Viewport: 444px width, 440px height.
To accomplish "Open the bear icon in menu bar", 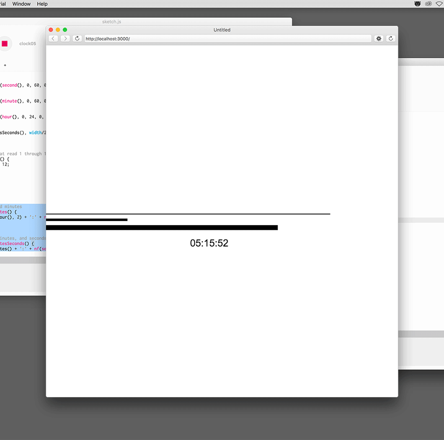I will pyautogui.click(x=417, y=4).
